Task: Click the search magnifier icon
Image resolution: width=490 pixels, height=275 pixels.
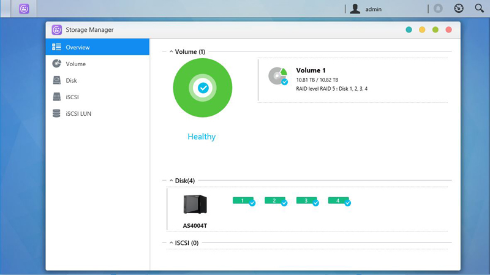Action: (479, 9)
